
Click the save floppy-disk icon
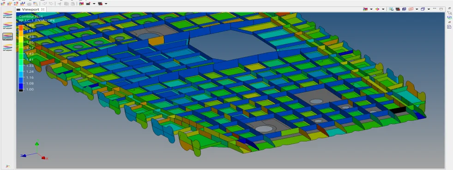pos(23,4)
